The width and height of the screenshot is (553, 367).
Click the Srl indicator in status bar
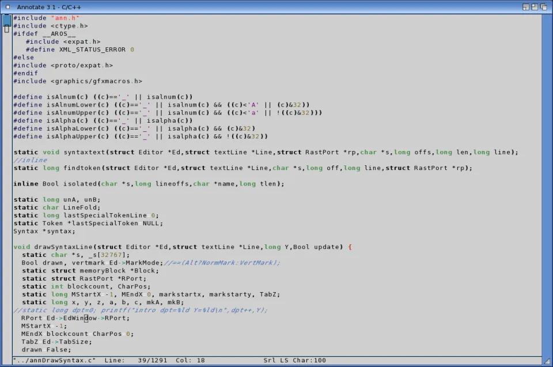coord(270,360)
